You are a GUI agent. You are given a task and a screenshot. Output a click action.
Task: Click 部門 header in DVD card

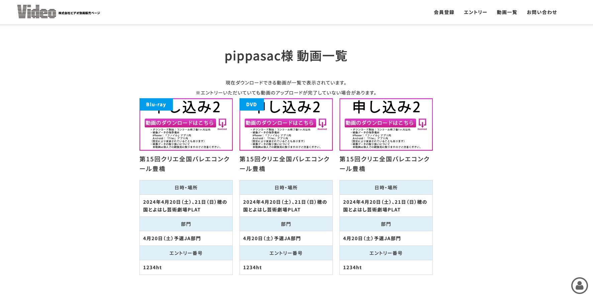(x=286, y=224)
